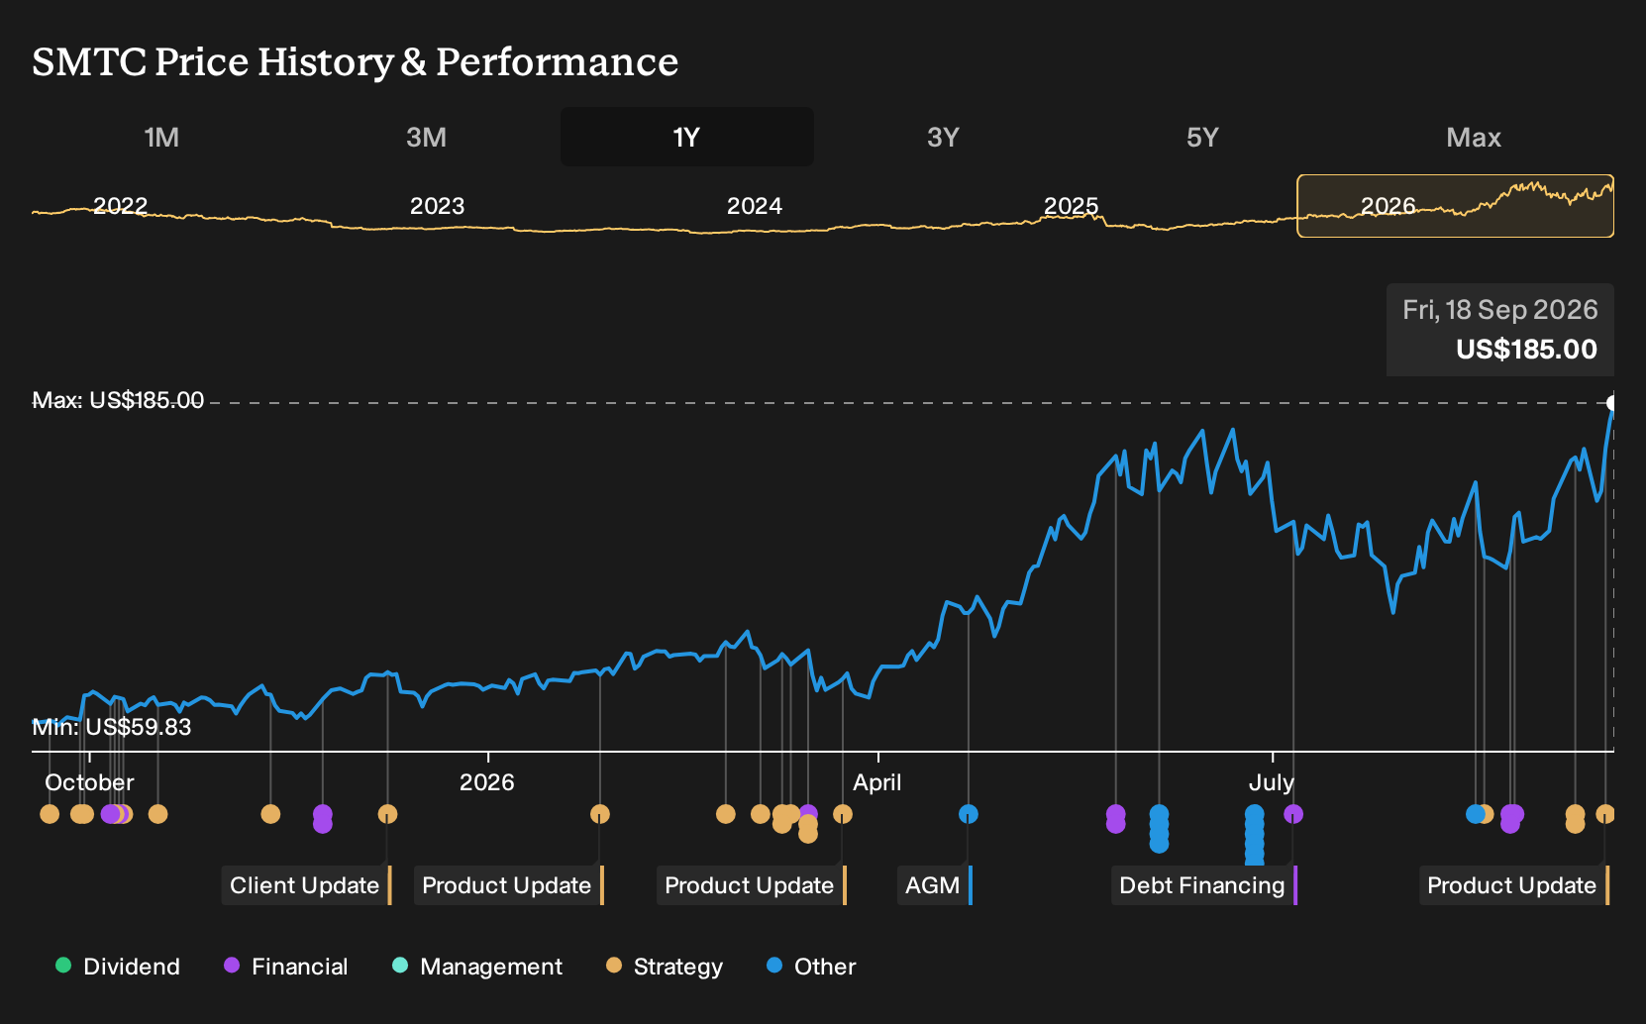Jump to 2025 in the overview timeline
Screen dimensions: 1646x1024
(x=1071, y=206)
